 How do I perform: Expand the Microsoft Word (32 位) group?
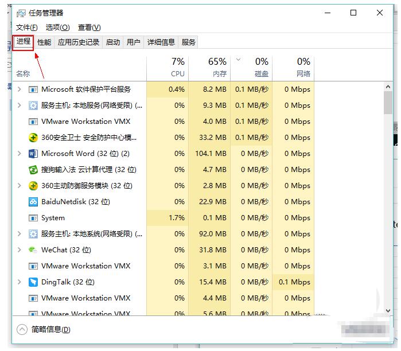point(20,154)
